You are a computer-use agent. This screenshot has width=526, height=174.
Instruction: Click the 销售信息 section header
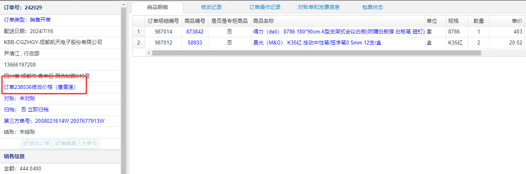click(60, 156)
